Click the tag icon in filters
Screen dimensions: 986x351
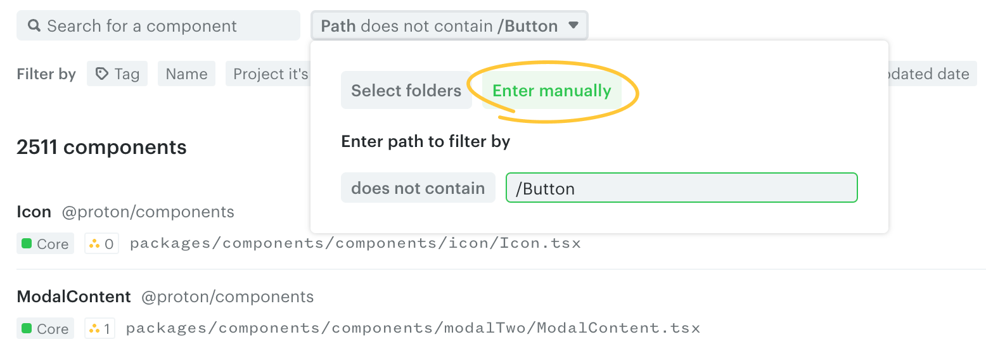(x=101, y=74)
